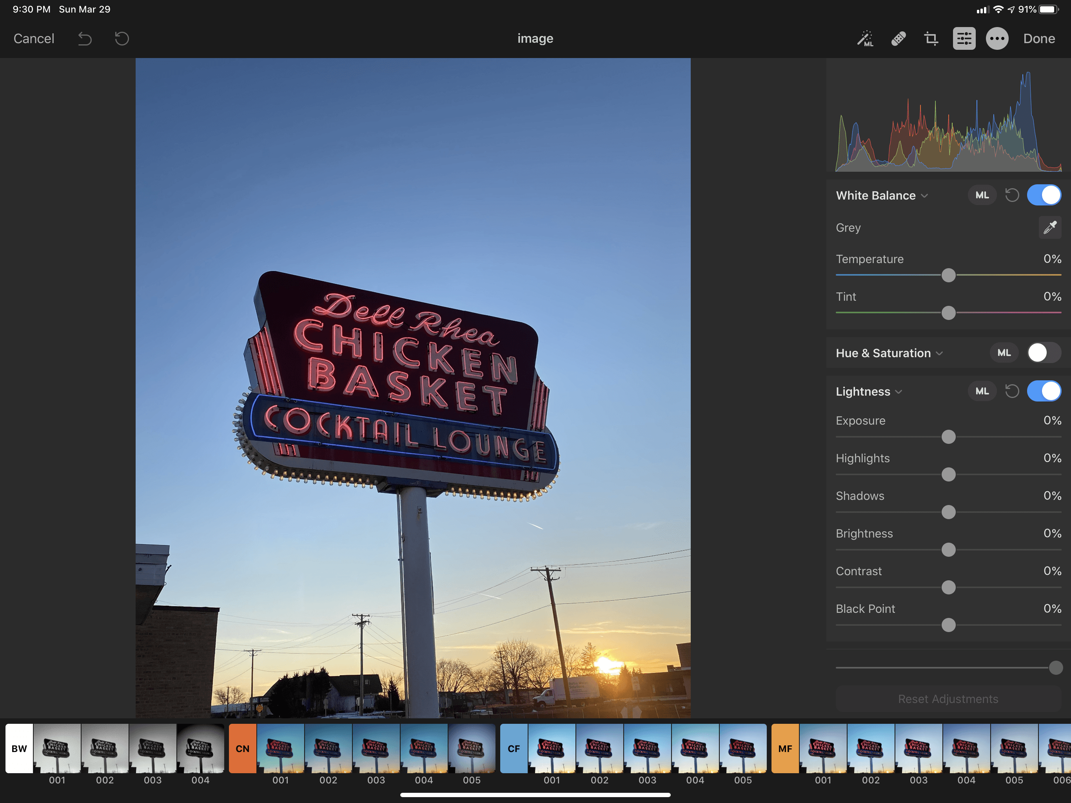Tap the ML auto enhance wand icon

point(865,39)
